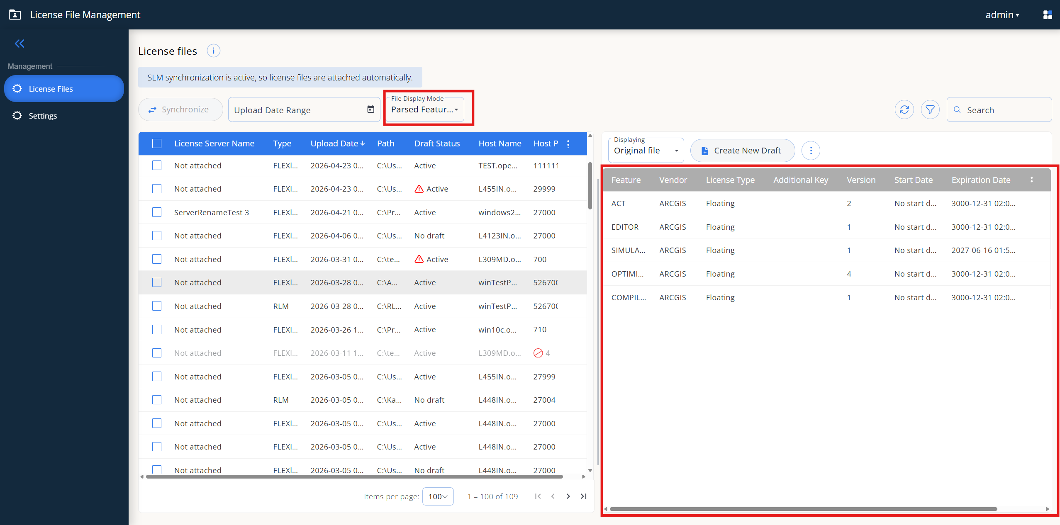1060x525 pixels.
Task: Check the win10c row checkbox
Action: 157,330
